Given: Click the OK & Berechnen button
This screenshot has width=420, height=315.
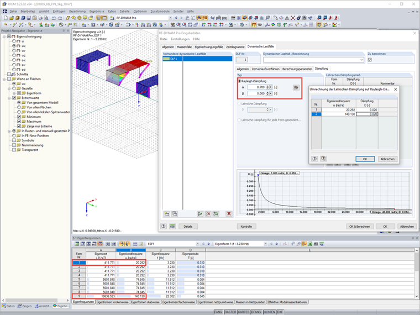Looking at the screenshot, I should point(359,227).
